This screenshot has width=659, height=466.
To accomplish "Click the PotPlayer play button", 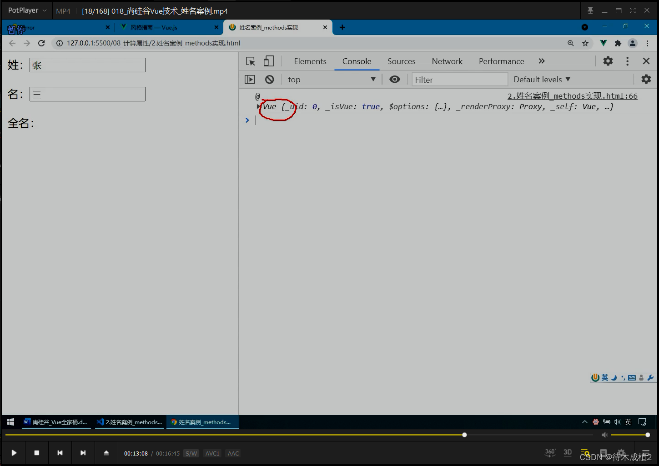I will [14, 453].
